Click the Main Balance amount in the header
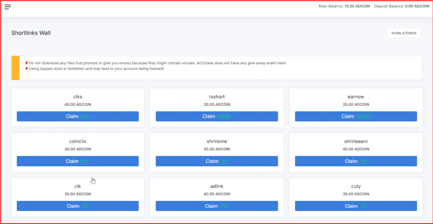 click(x=358, y=6)
